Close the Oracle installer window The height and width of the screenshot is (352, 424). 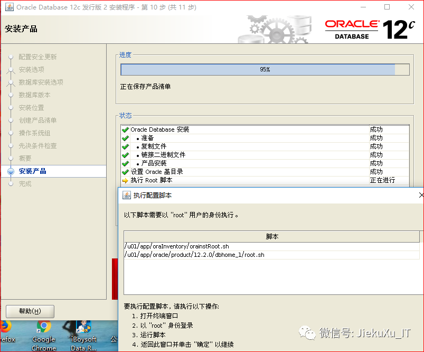tap(411, 7)
